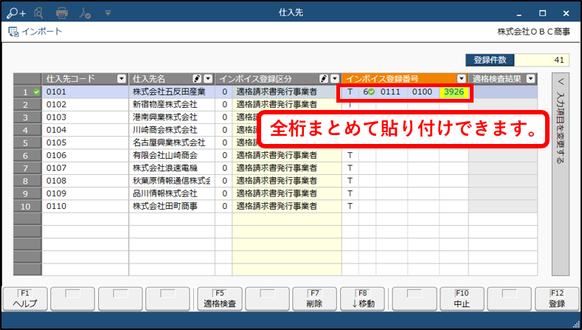This screenshot has width=582, height=330.
Task: Click the F8 ↓移動 button
Action: [x=363, y=299]
